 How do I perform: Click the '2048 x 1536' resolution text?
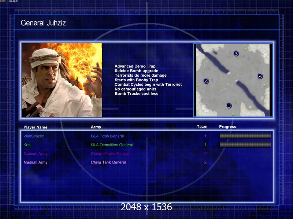[x=146, y=207]
